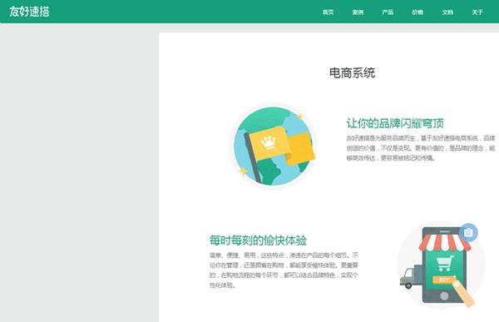Click the 关于 navigation item

click(x=477, y=12)
